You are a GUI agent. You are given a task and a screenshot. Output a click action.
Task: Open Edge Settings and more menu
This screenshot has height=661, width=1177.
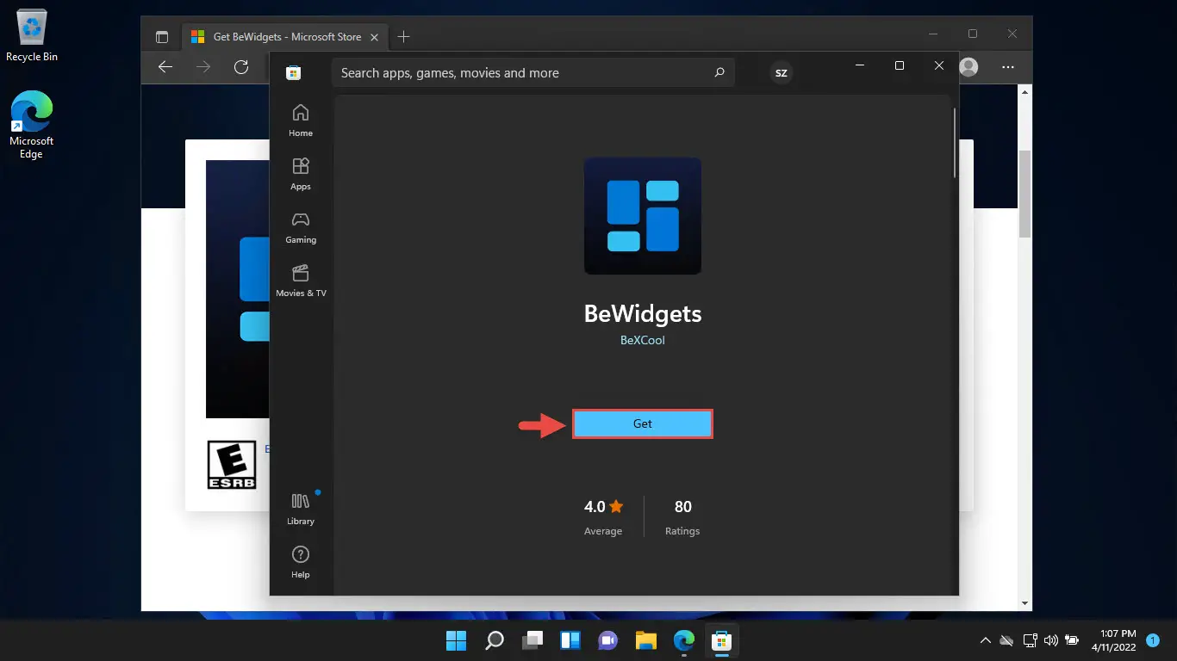(x=1007, y=67)
